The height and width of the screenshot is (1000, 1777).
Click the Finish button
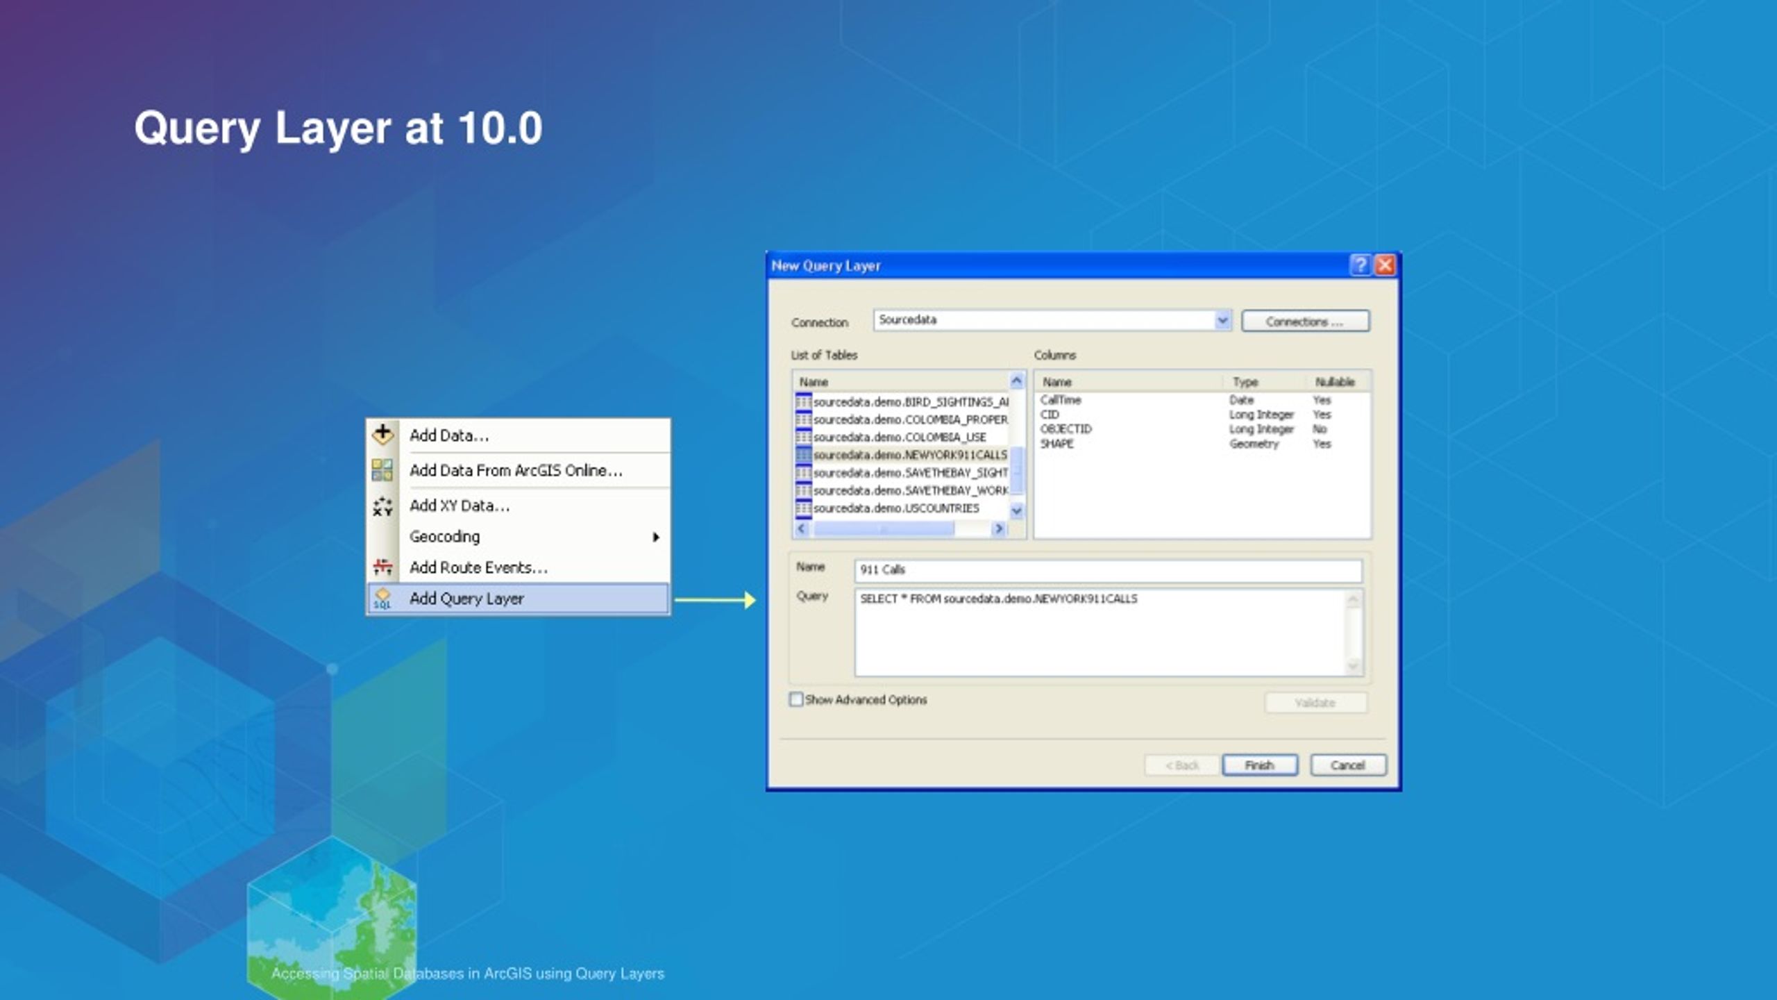(1260, 765)
